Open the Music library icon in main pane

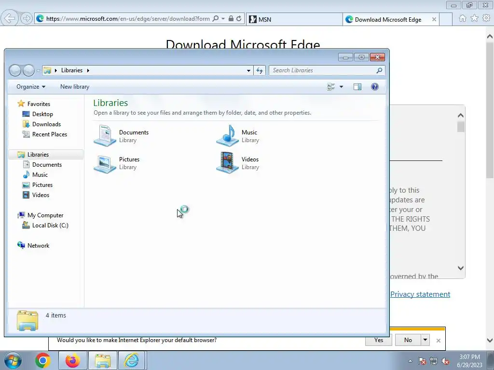pyautogui.click(x=228, y=136)
